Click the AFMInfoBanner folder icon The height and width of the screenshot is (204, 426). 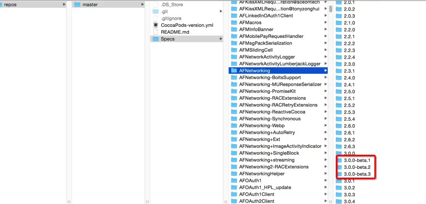(234, 29)
